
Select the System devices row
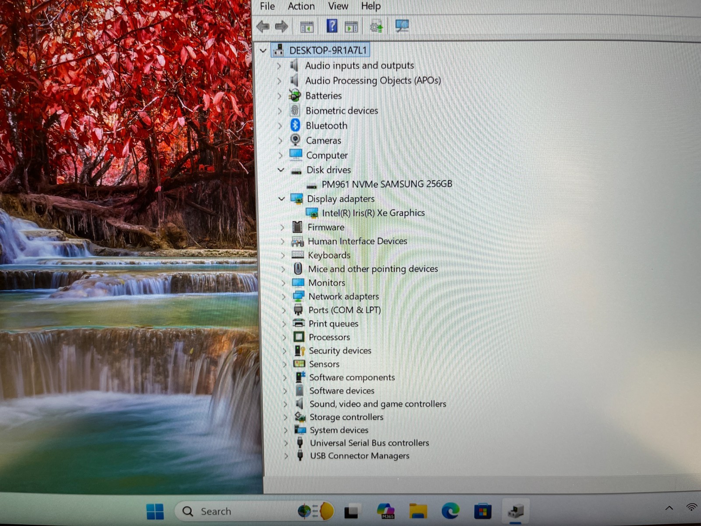[339, 430]
